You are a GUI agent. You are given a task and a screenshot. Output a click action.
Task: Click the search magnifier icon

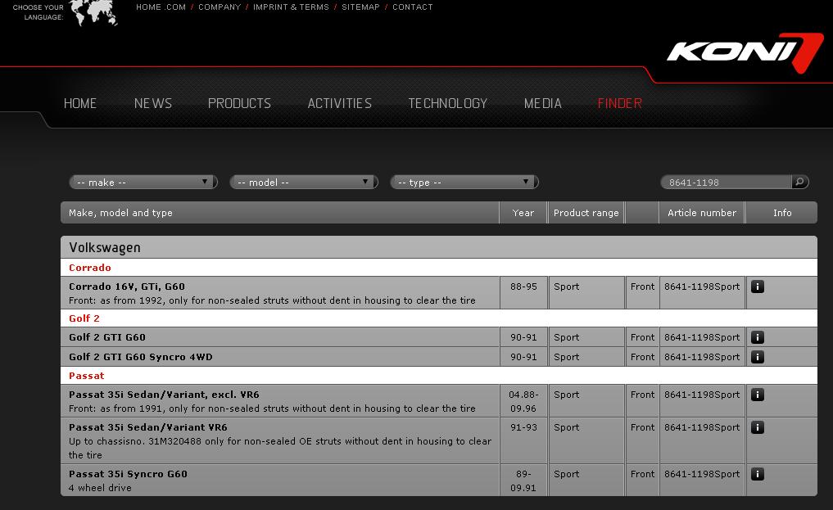click(799, 182)
